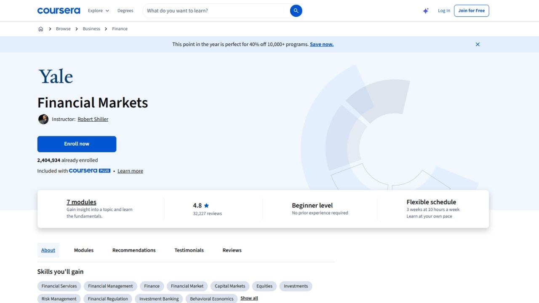Click the Coursera logo
The image size is (539, 303).
click(x=59, y=11)
